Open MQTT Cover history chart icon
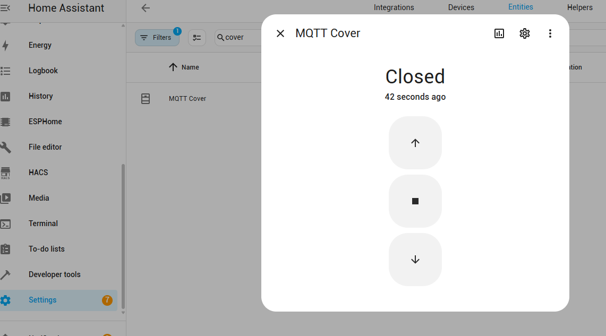The width and height of the screenshot is (606, 336). coord(499,33)
